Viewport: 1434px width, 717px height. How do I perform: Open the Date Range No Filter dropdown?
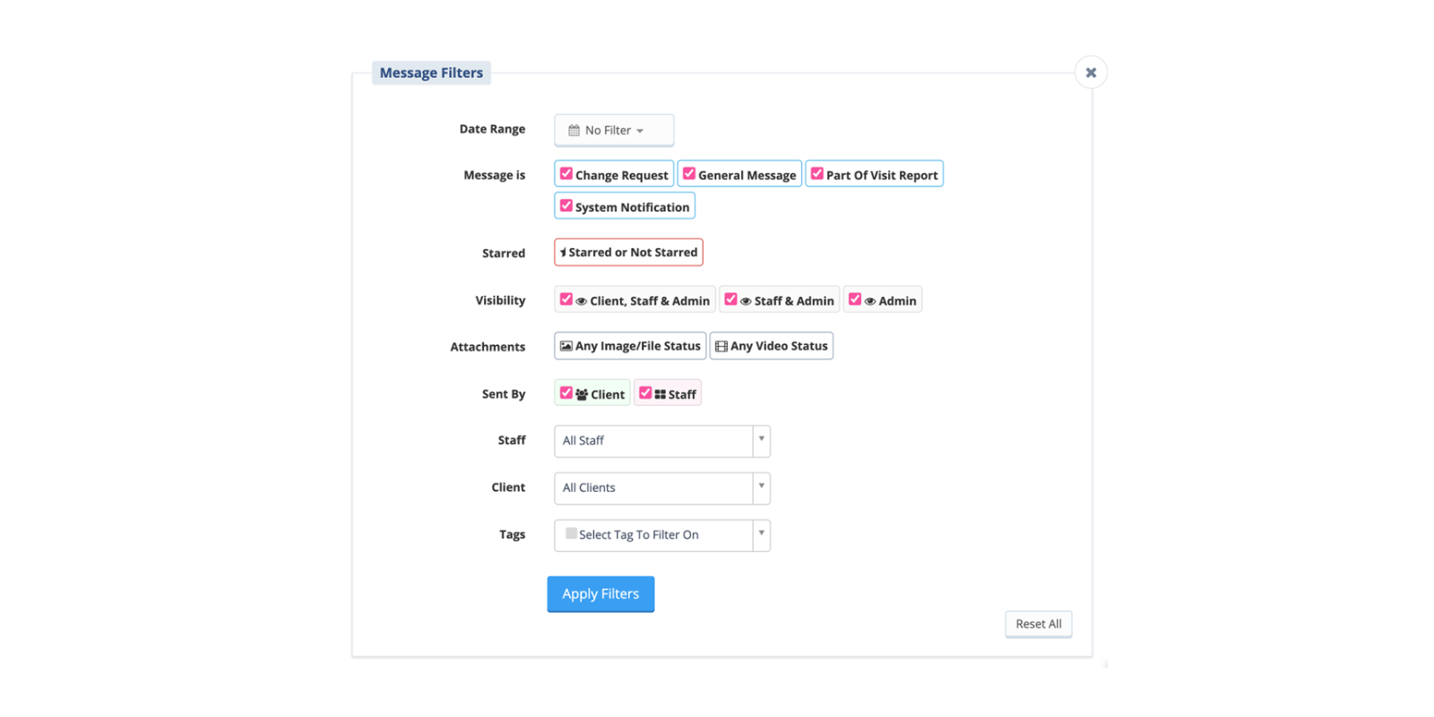[x=614, y=130]
